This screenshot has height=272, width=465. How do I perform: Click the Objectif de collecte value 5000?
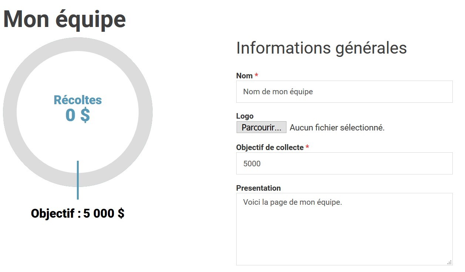click(x=252, y=163)
